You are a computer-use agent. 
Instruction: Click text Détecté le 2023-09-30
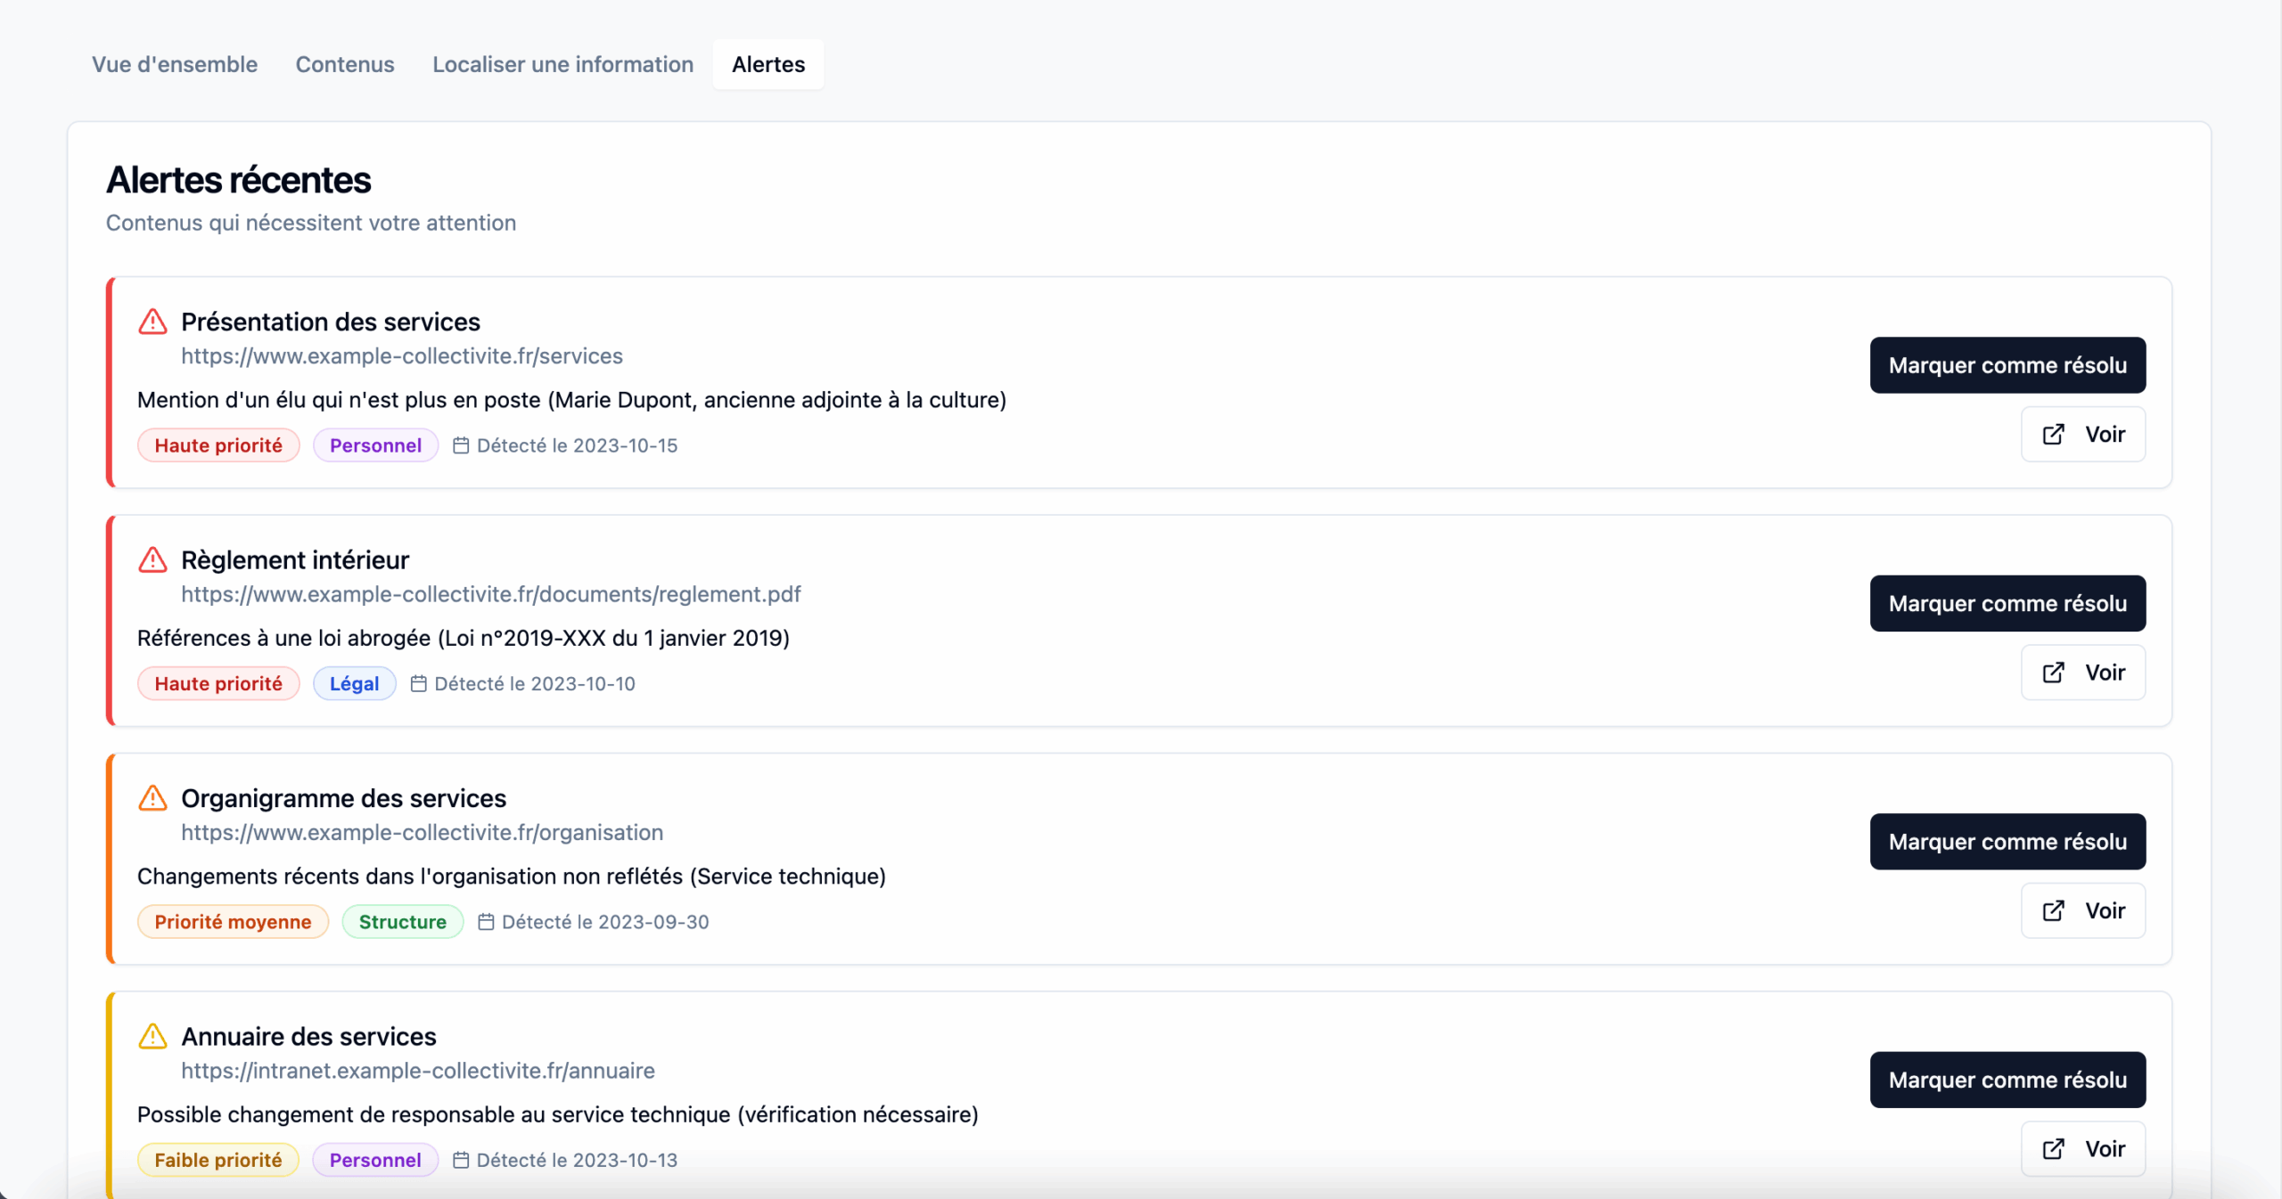(x=605, y=922)
